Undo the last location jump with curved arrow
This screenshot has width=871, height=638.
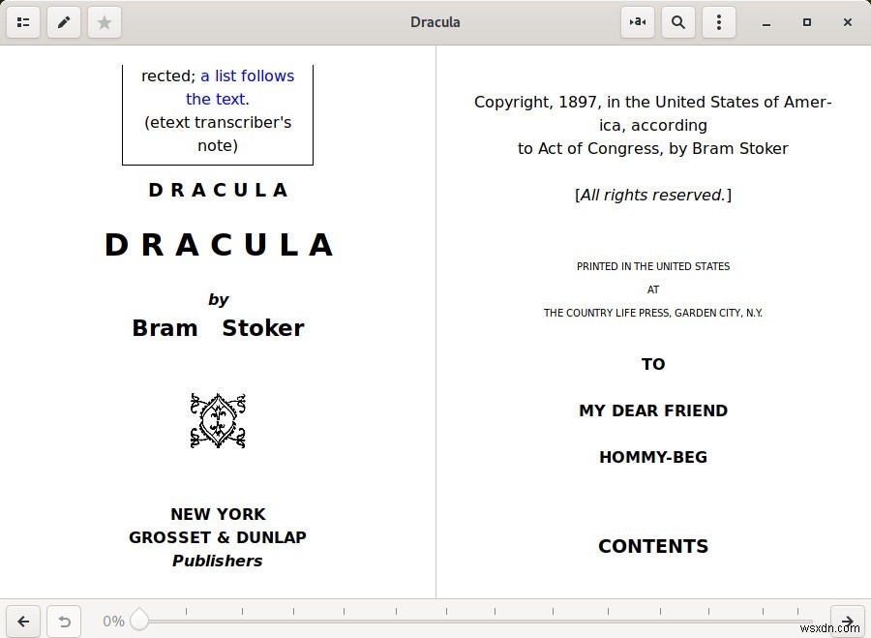tap(64, 622)
